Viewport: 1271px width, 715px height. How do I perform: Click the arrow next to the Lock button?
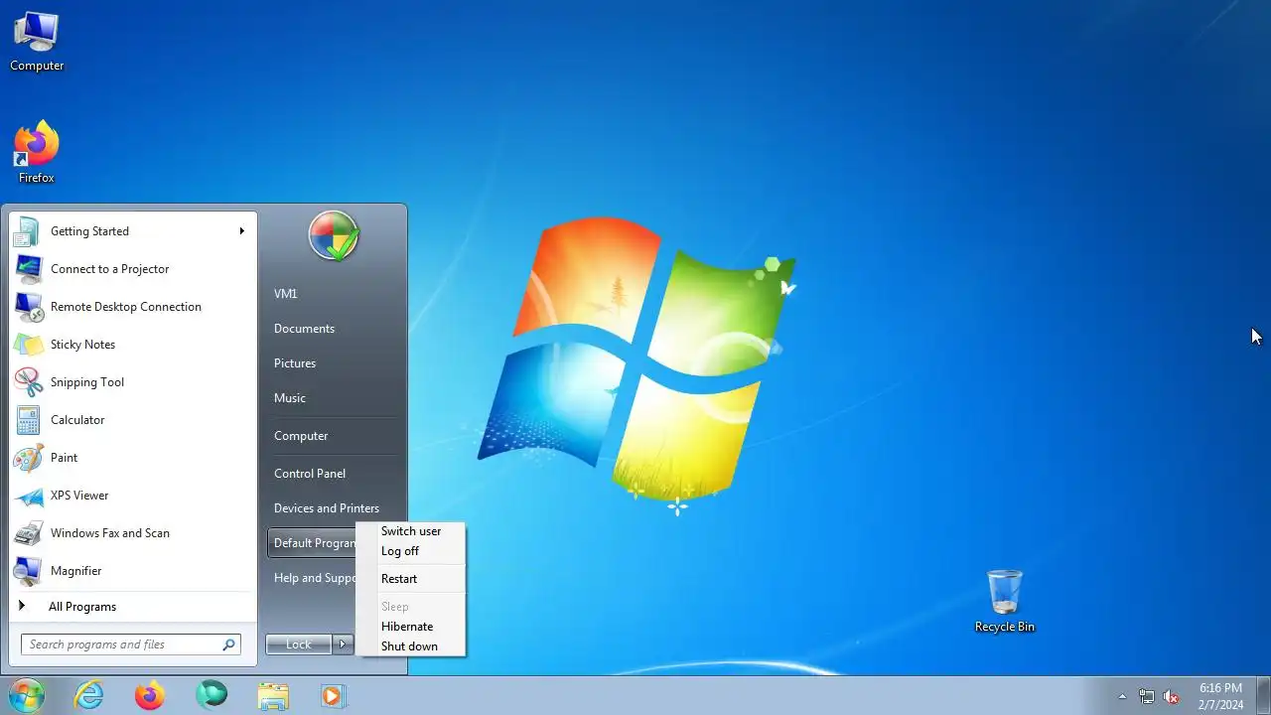(343, 644)
